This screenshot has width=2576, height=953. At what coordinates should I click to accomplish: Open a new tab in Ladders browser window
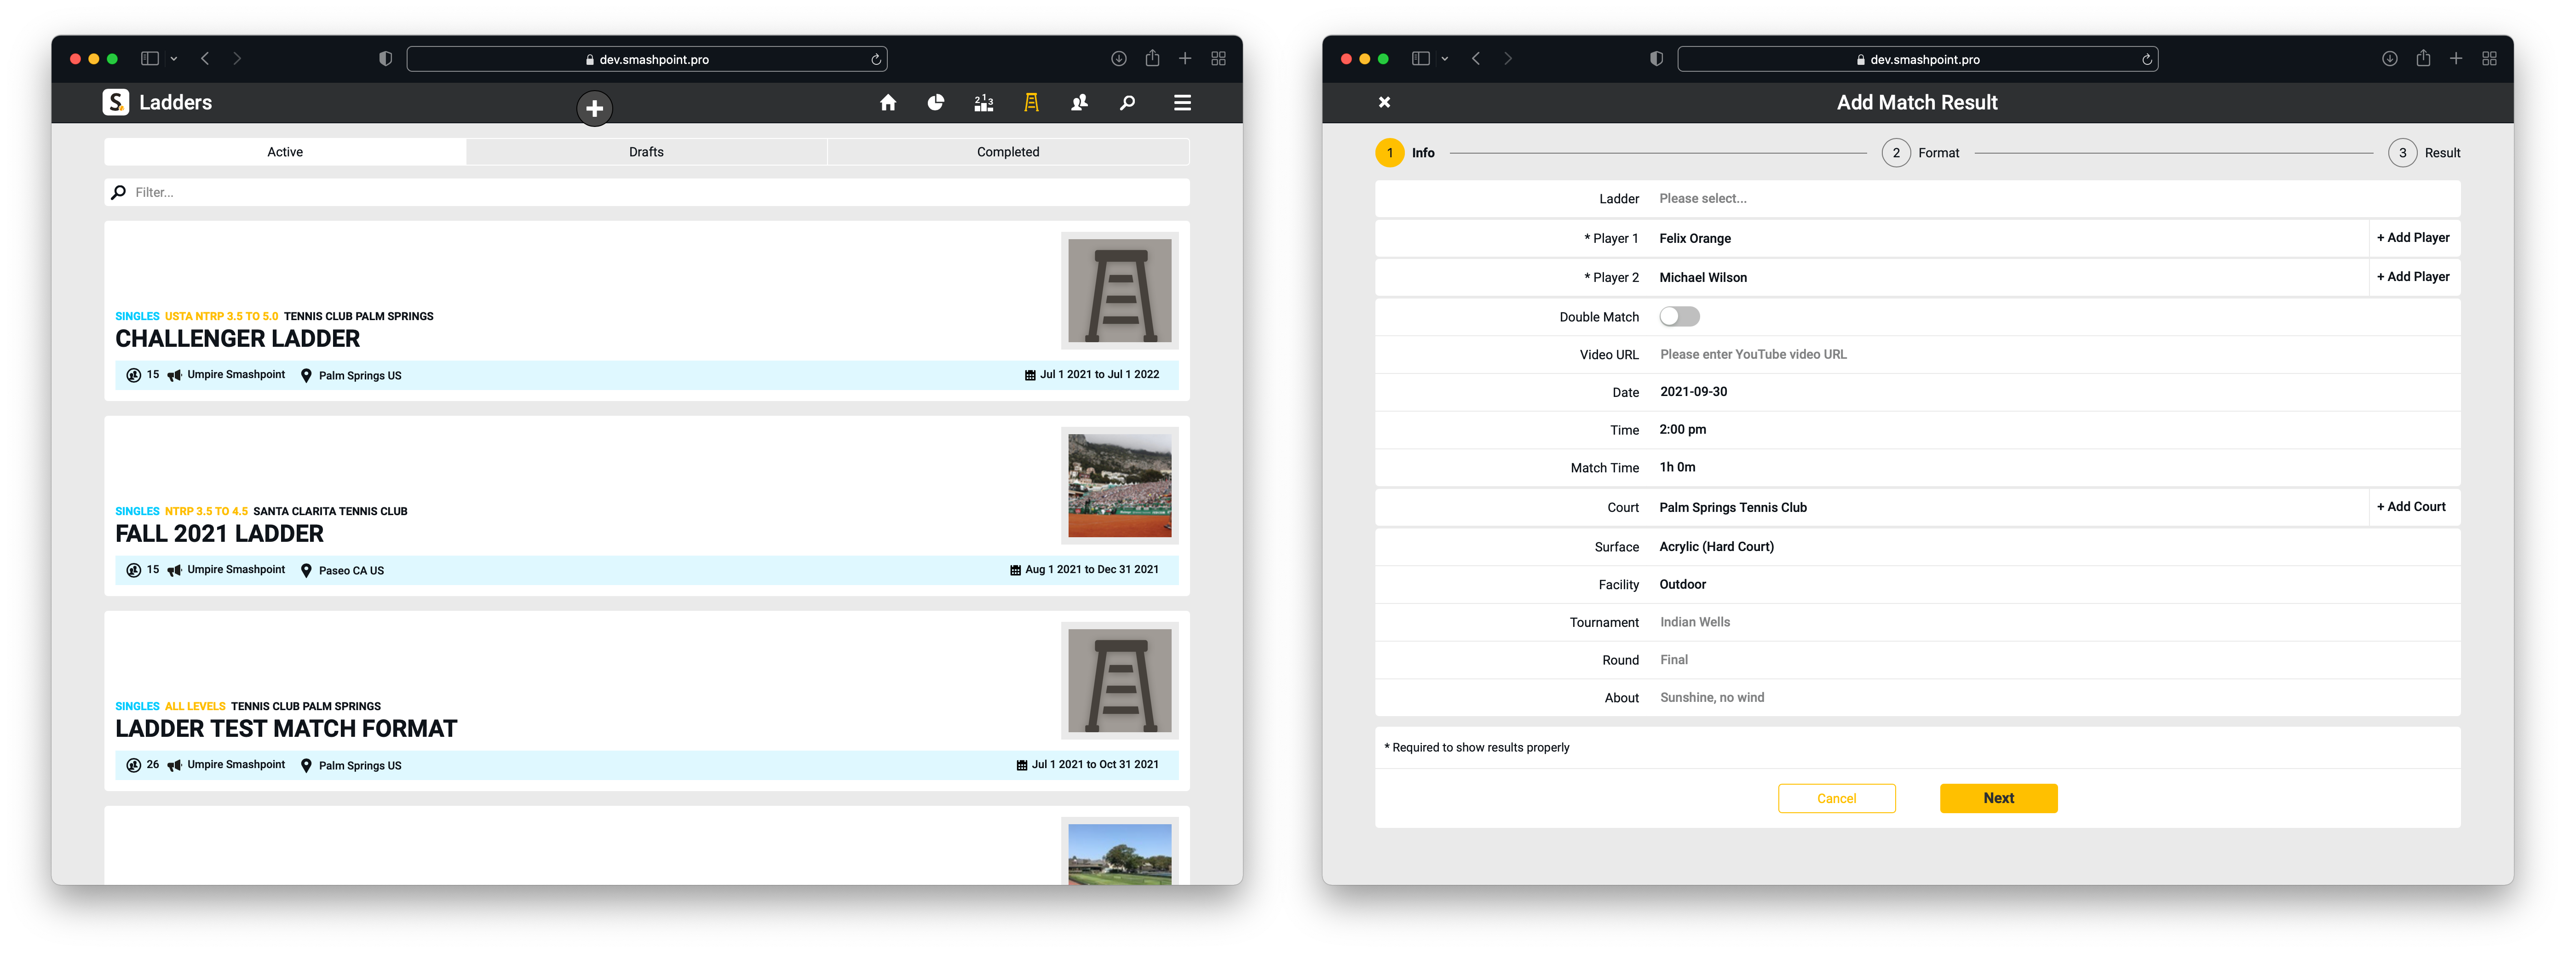point(1185,59)
